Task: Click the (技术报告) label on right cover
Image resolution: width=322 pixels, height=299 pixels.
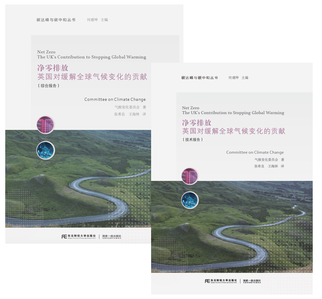Action: point(193,140)
